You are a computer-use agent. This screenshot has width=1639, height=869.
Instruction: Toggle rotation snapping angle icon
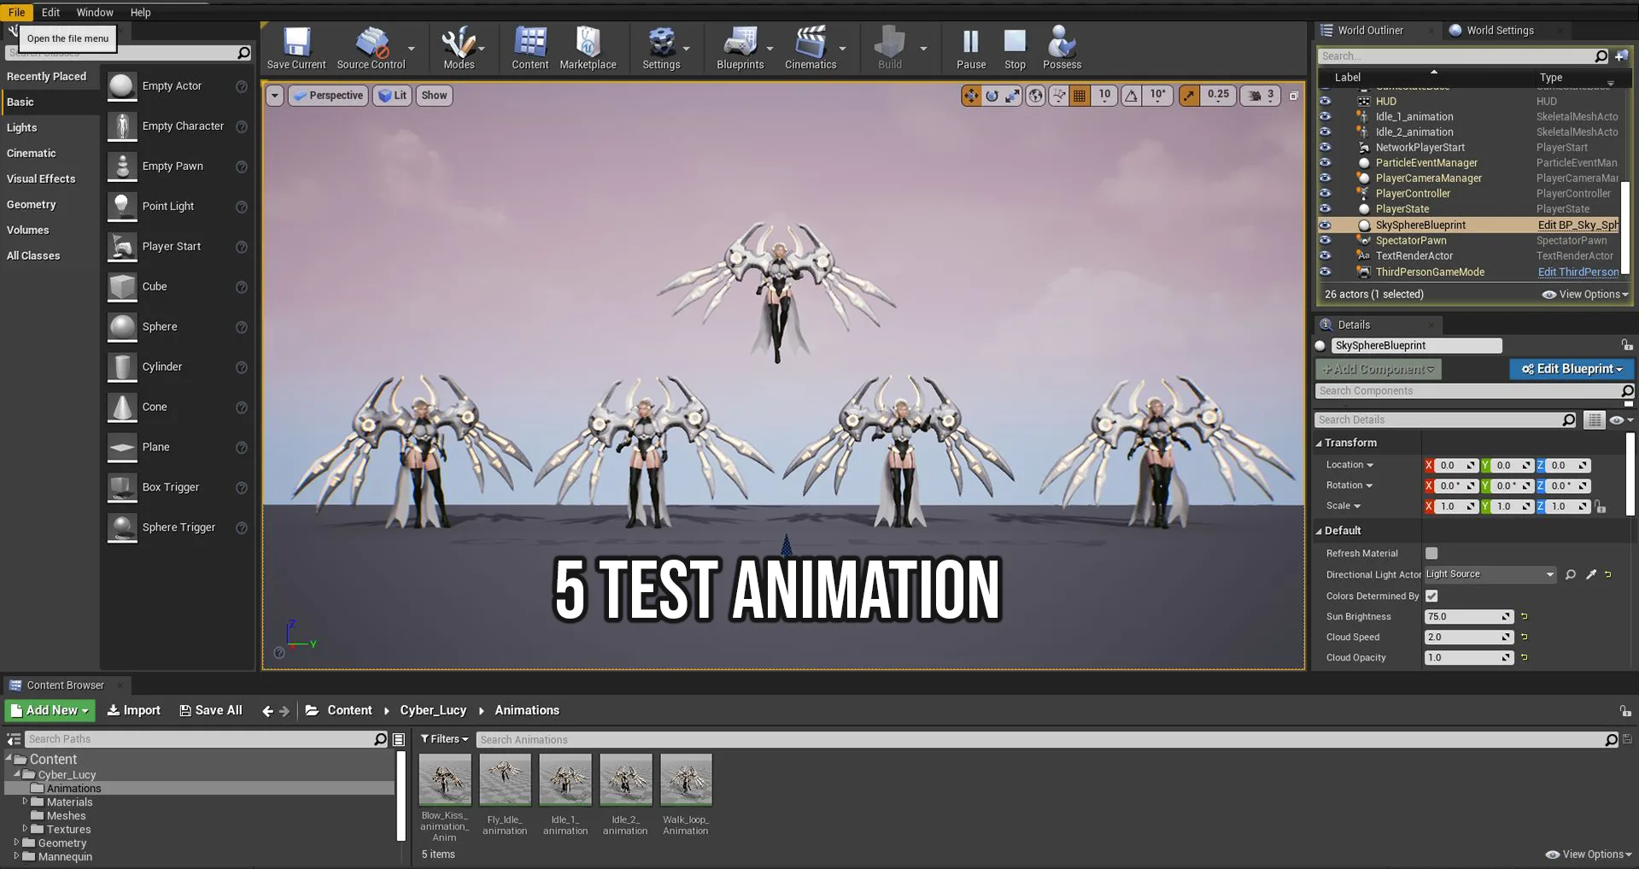1131,96
